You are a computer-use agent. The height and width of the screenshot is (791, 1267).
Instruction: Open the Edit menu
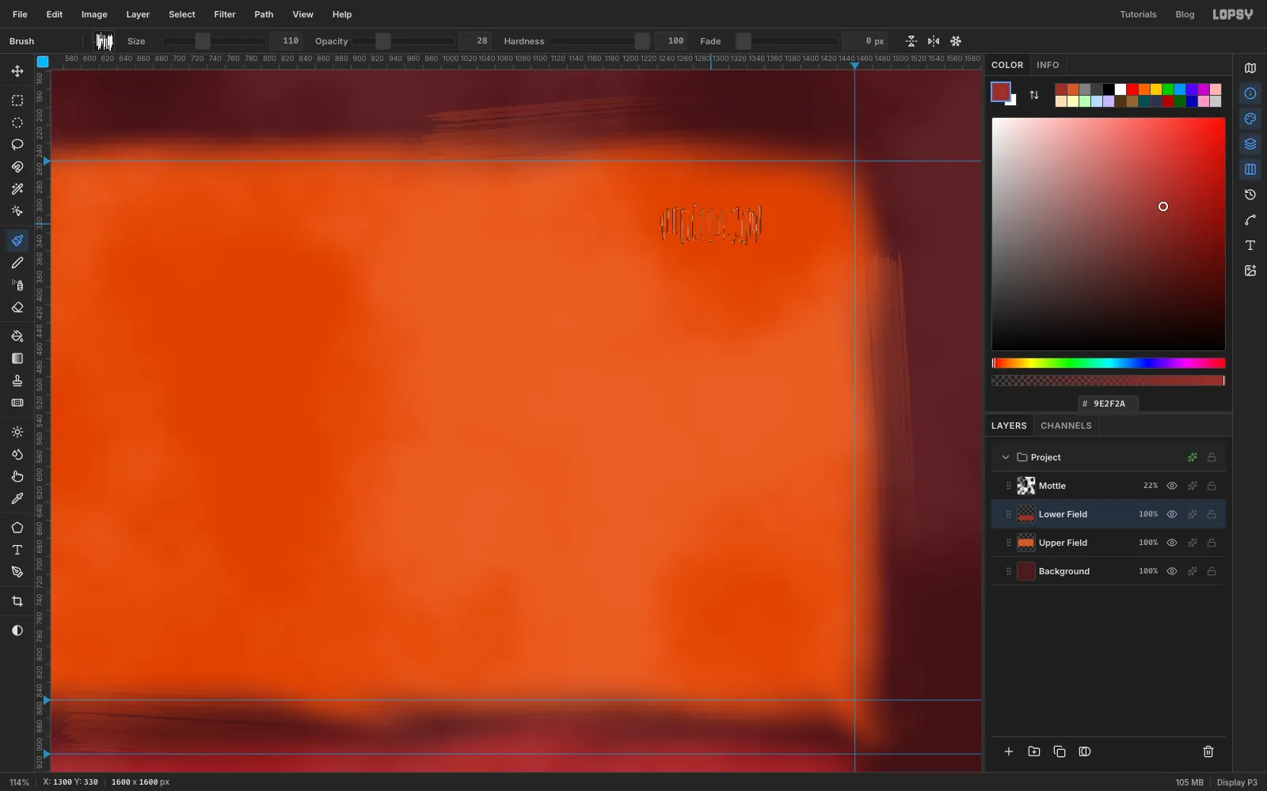coord(55,14)
